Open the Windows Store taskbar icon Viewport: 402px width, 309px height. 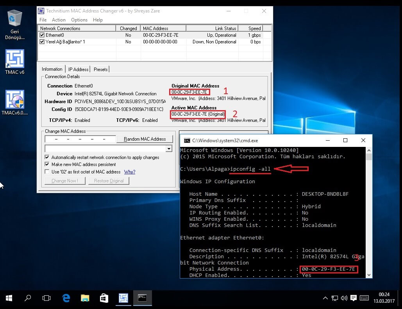tap(104, 298)
